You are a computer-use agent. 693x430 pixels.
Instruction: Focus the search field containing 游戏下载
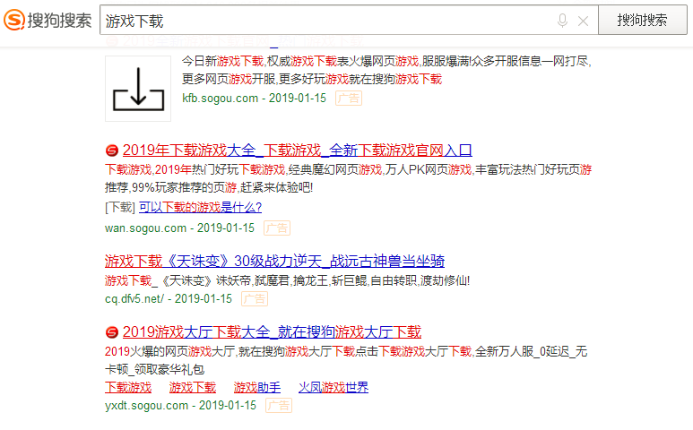point(323,20)
